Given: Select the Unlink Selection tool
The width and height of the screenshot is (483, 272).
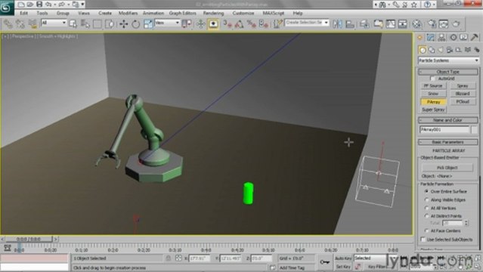Looking at the screenshot, I should (20, 23).
